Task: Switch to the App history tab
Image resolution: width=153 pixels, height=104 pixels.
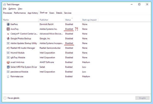Action: pyautogui.click(x=33, y=13)
